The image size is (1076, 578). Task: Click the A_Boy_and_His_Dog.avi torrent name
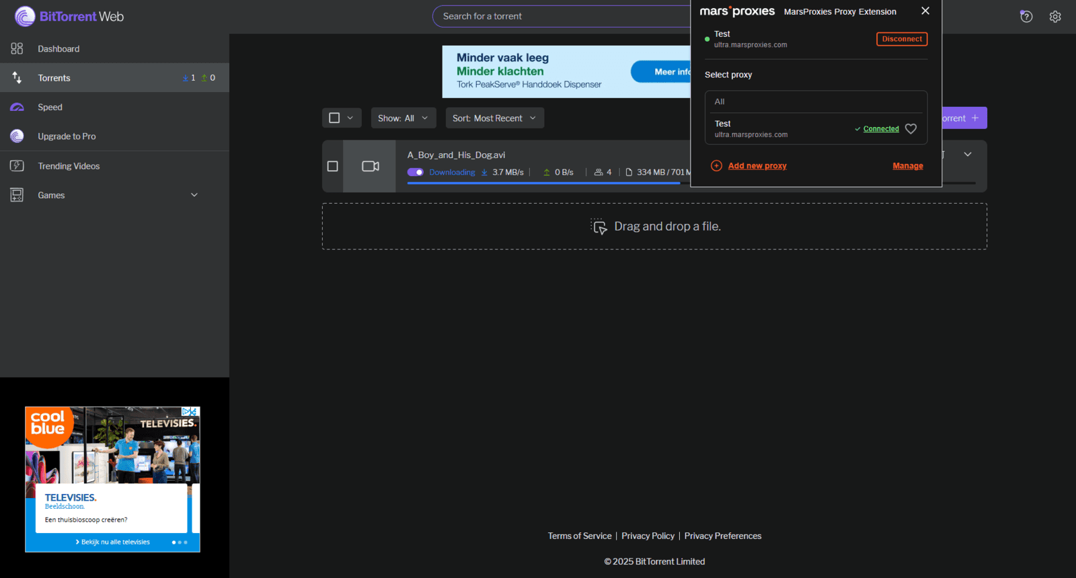(456, 155)
